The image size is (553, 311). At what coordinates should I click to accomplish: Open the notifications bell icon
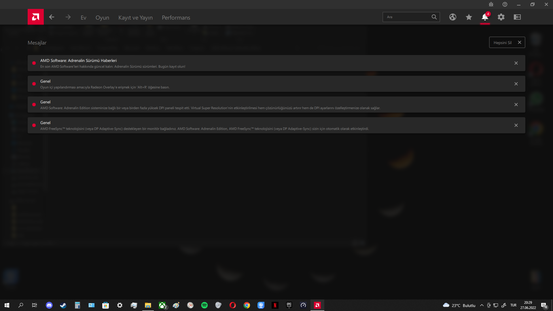[485, 17]
